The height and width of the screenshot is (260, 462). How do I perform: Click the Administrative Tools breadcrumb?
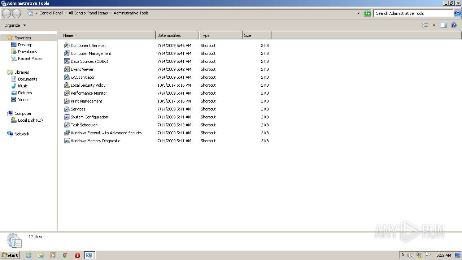(x=131, y=13)
